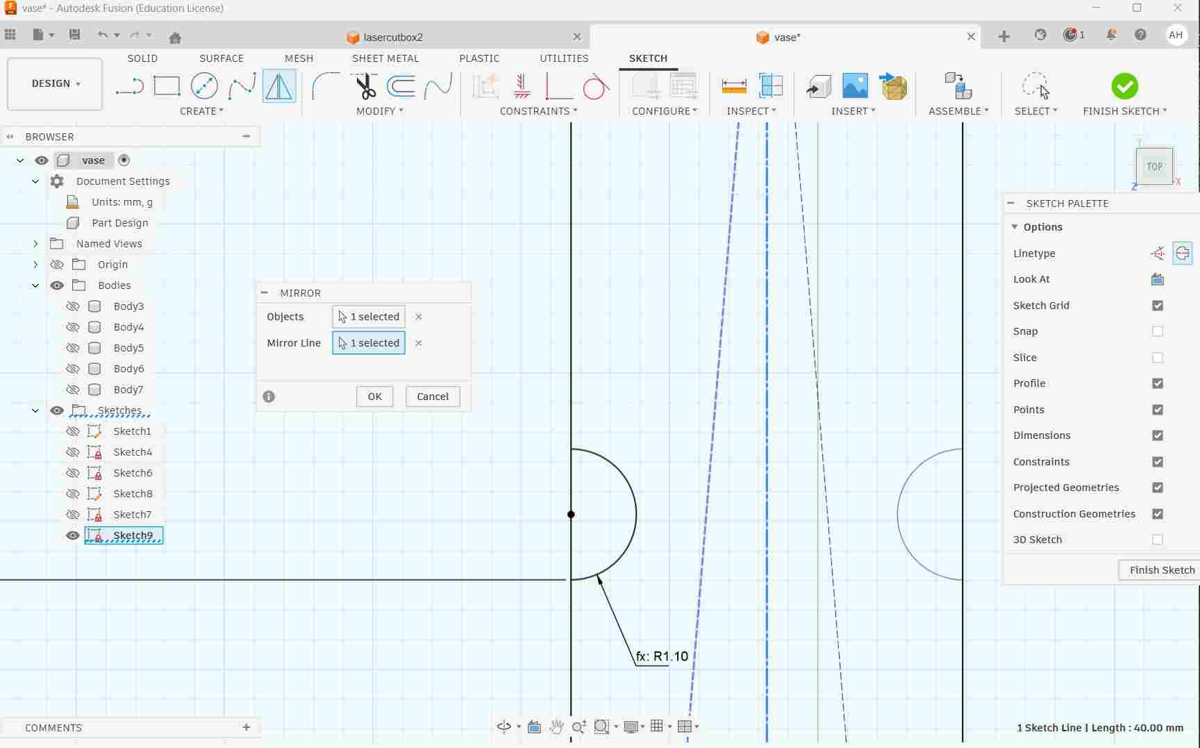
Task: Click the Mirror tool icon
Action: 278,87
